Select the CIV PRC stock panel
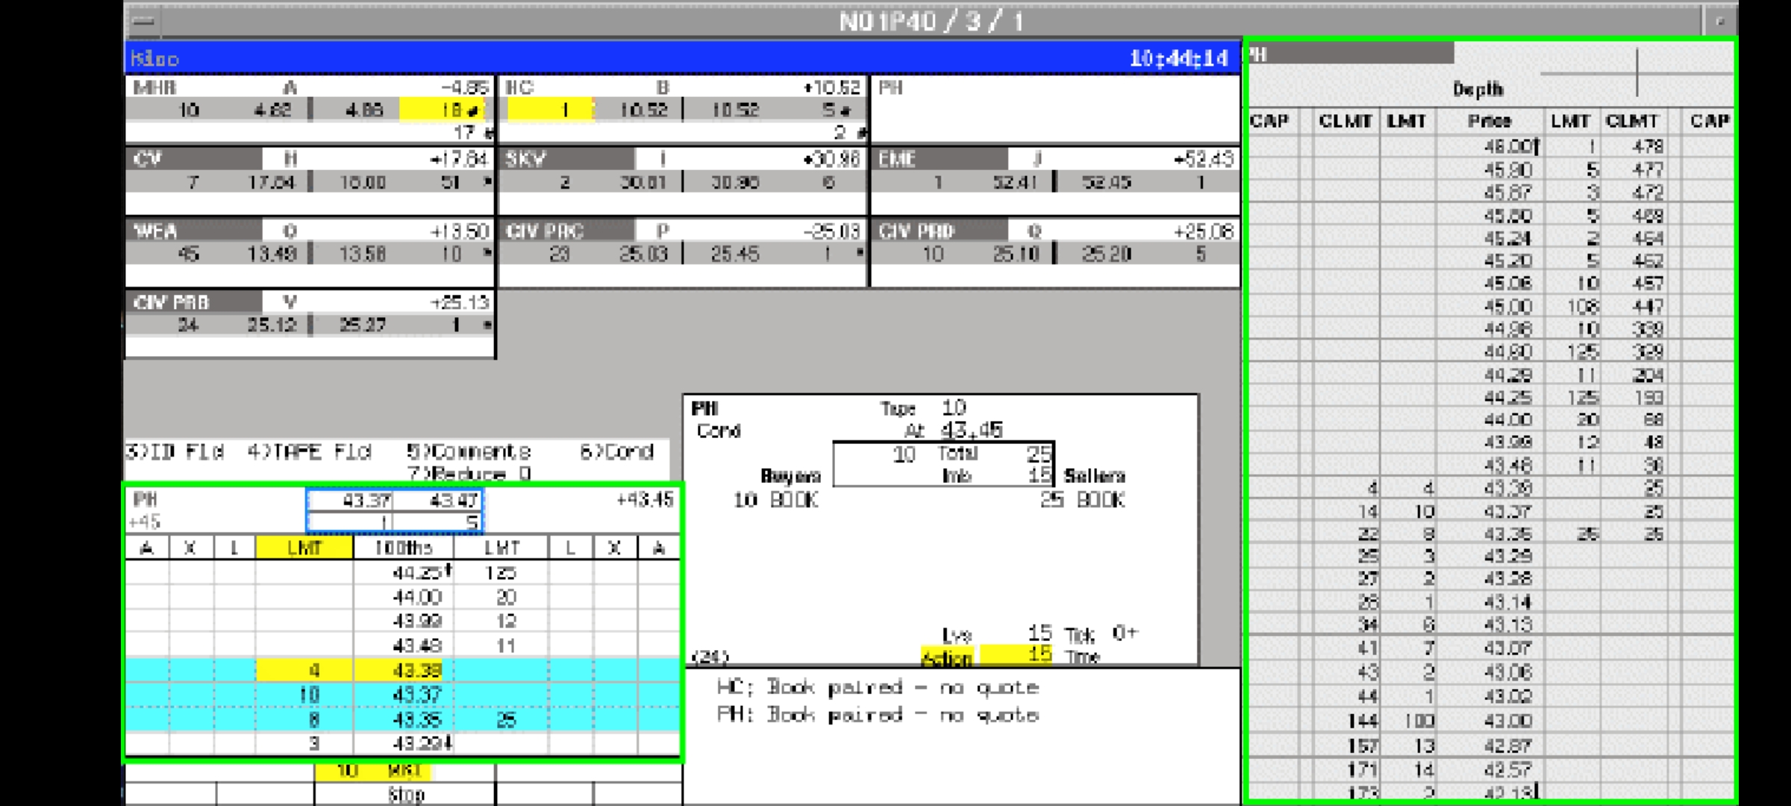1791x806 pixels. click(x=682, y=252)
